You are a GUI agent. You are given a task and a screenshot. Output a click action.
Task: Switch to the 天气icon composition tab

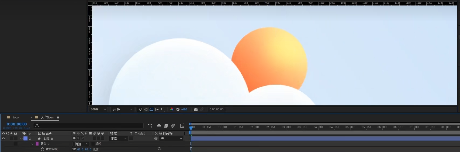click(x=47, y=117)
